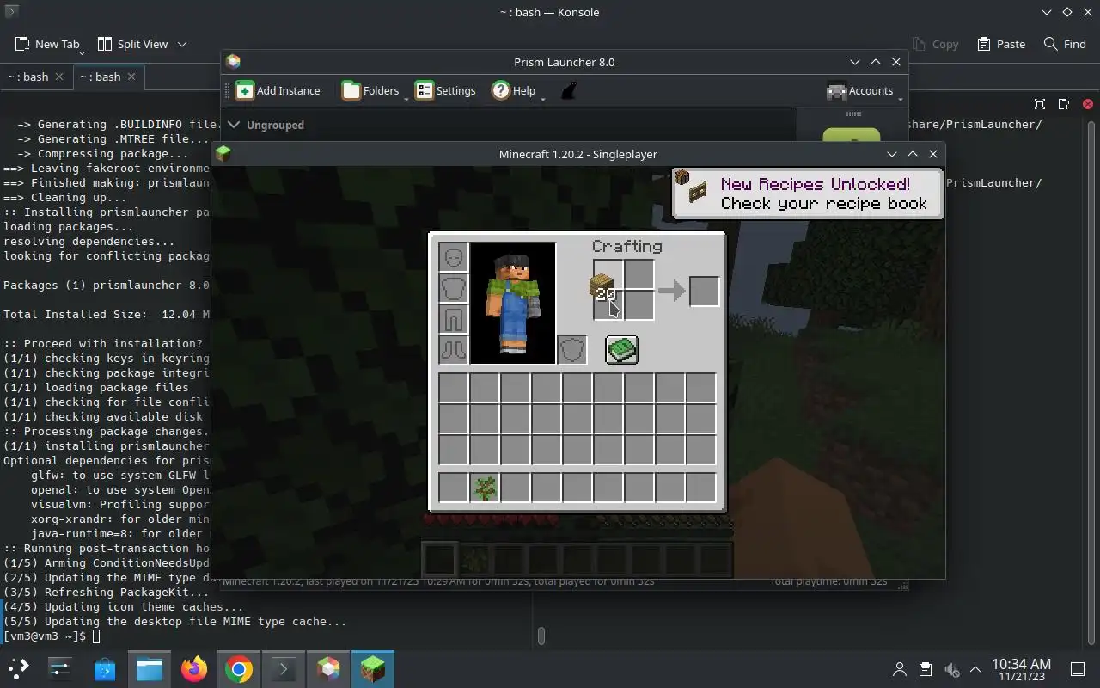Click the chestplate armor slot

pos(454,288)
